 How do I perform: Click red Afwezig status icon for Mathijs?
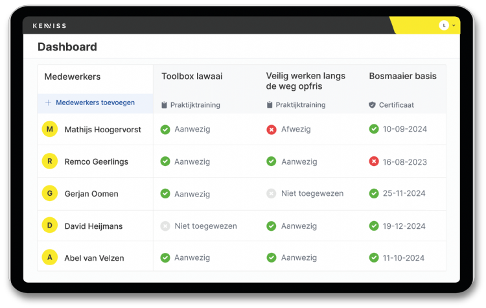pyautogui.click(x=272, y=130)
